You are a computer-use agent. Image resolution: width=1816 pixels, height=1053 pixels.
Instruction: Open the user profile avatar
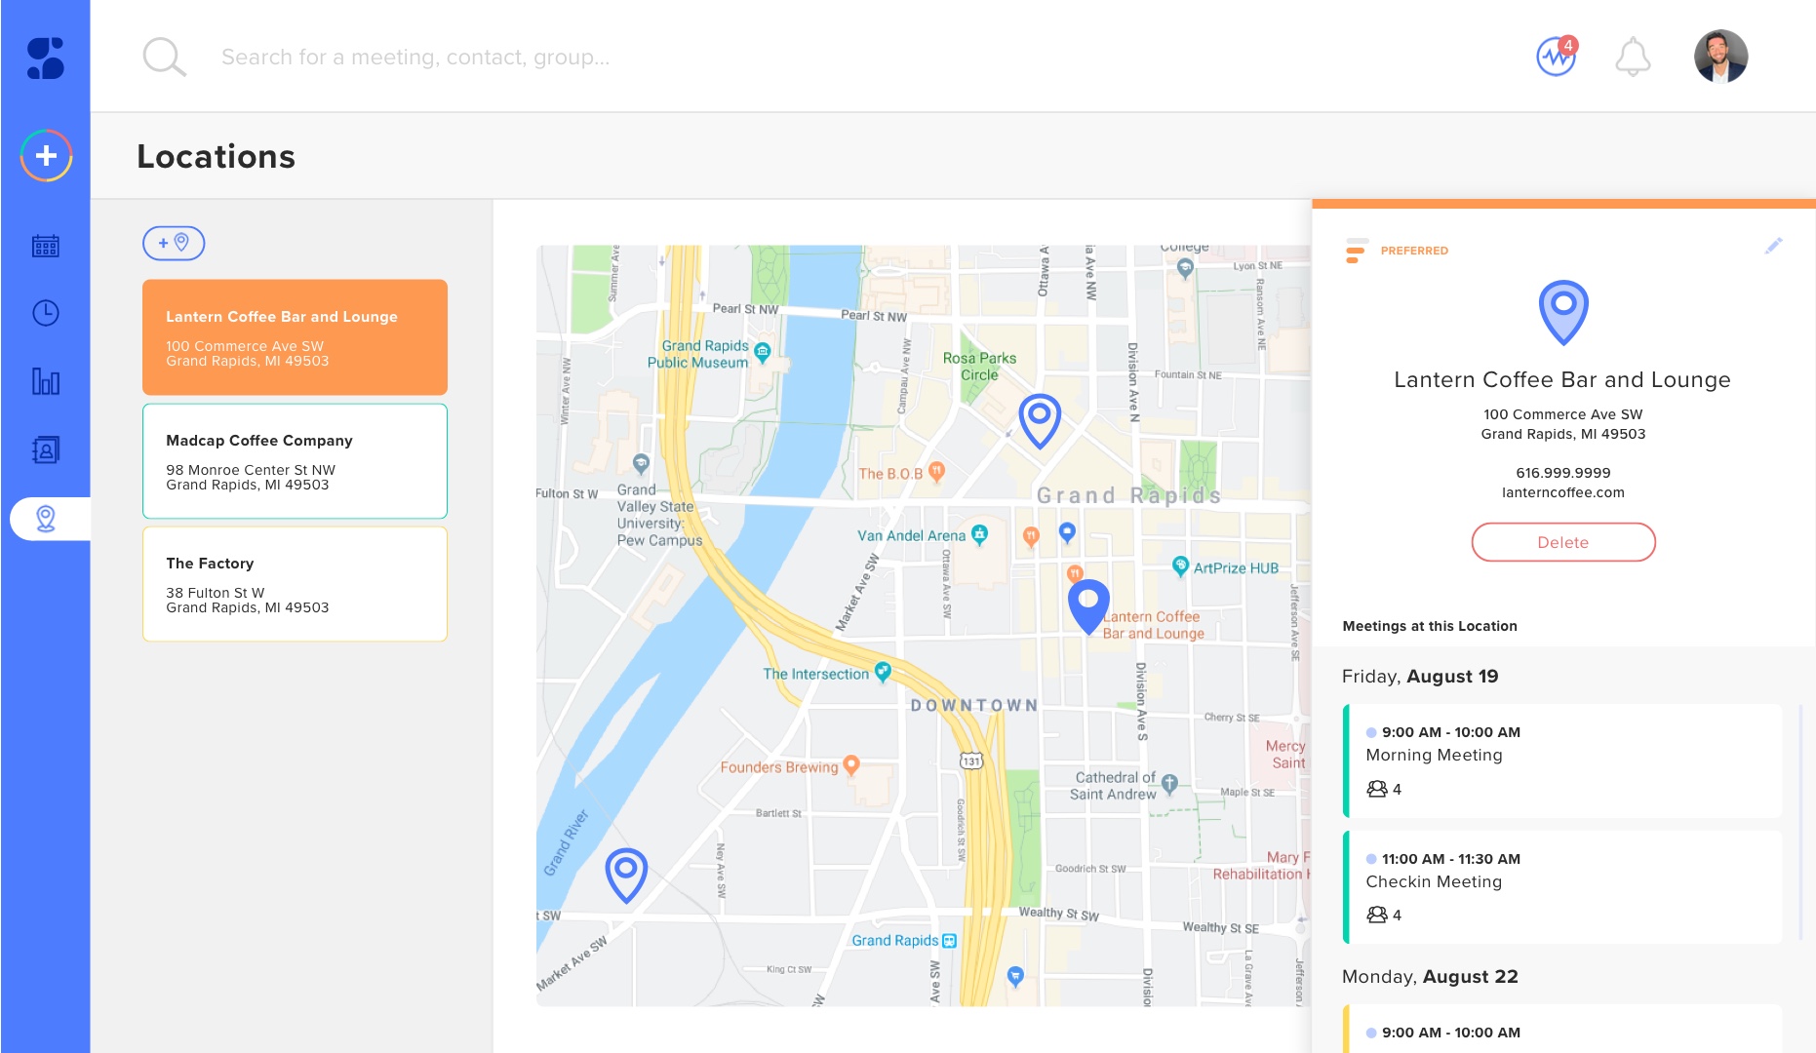click(1720, 57)
